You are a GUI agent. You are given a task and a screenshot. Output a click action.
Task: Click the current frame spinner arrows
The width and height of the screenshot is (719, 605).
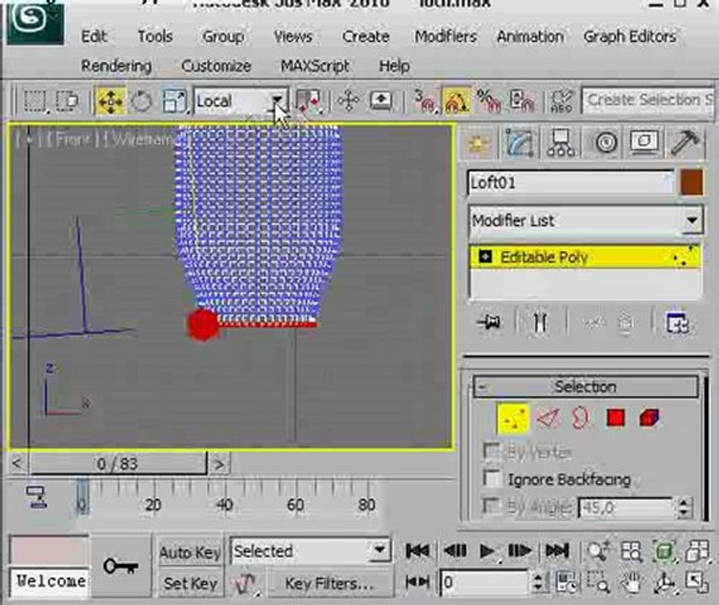(x=537, y=583)
